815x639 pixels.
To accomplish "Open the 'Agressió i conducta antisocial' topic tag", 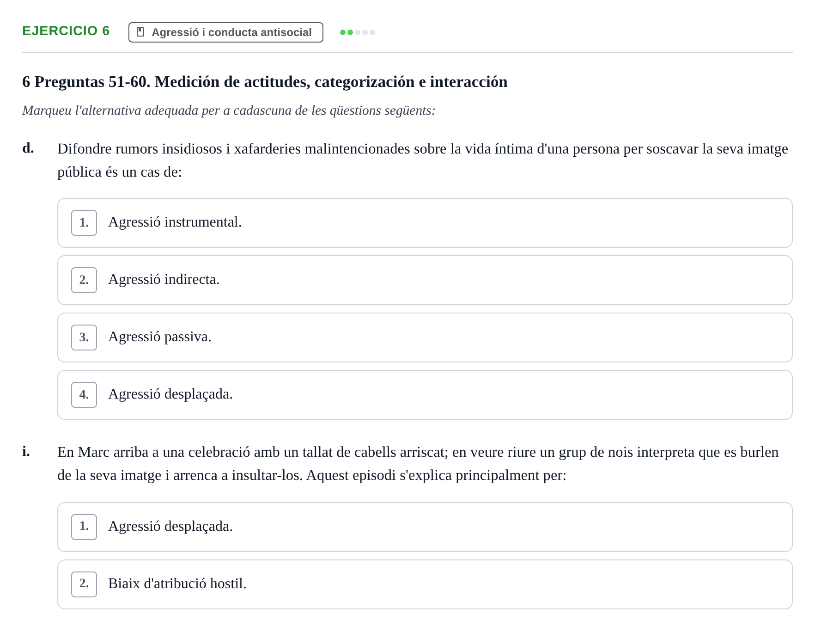I will pos(226,32).
